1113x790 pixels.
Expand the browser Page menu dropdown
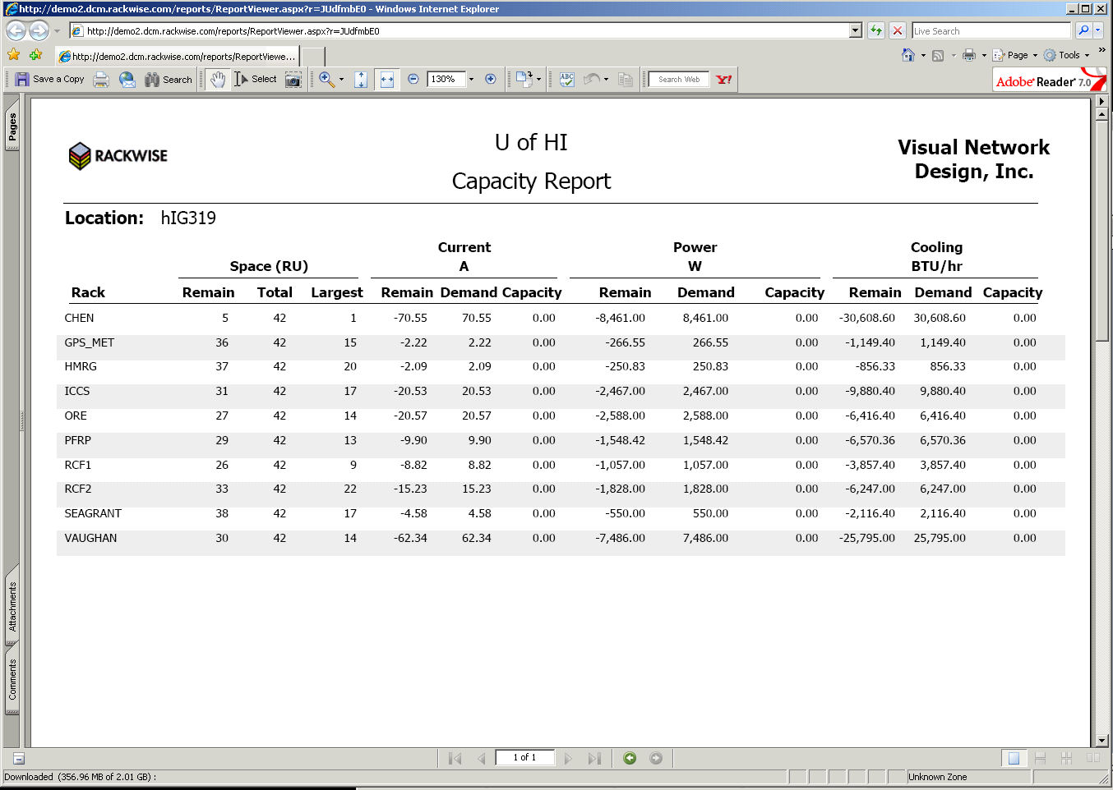click(x=1035, y=55)
